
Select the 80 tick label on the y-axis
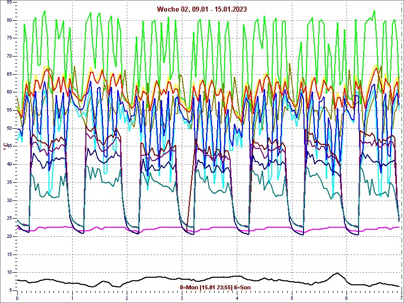click(x=10, y=20)
